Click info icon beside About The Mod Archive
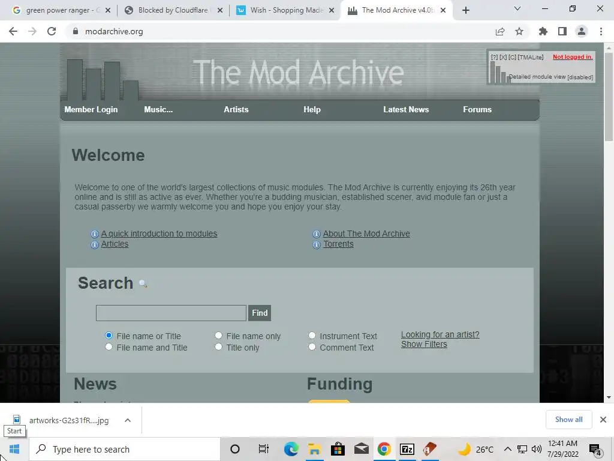 pyautogui.click(x=317, y=235)
